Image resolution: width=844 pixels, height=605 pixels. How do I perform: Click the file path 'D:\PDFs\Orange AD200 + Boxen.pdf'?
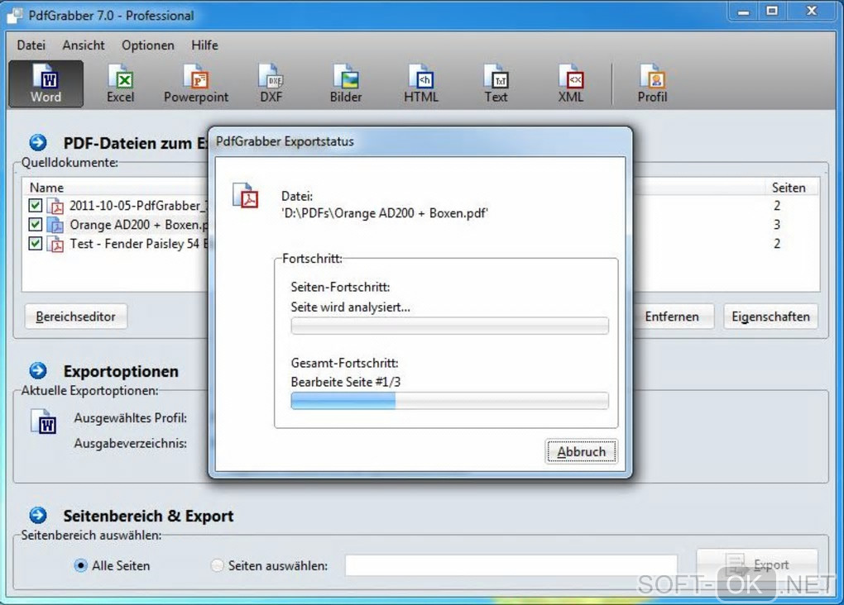[385, 213]
